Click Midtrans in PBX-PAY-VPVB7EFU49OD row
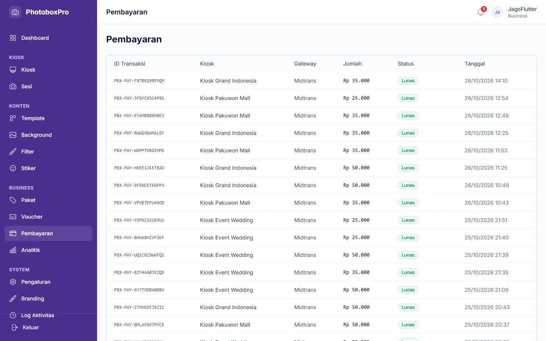This screenshot has height=341, width=546. 305,203
